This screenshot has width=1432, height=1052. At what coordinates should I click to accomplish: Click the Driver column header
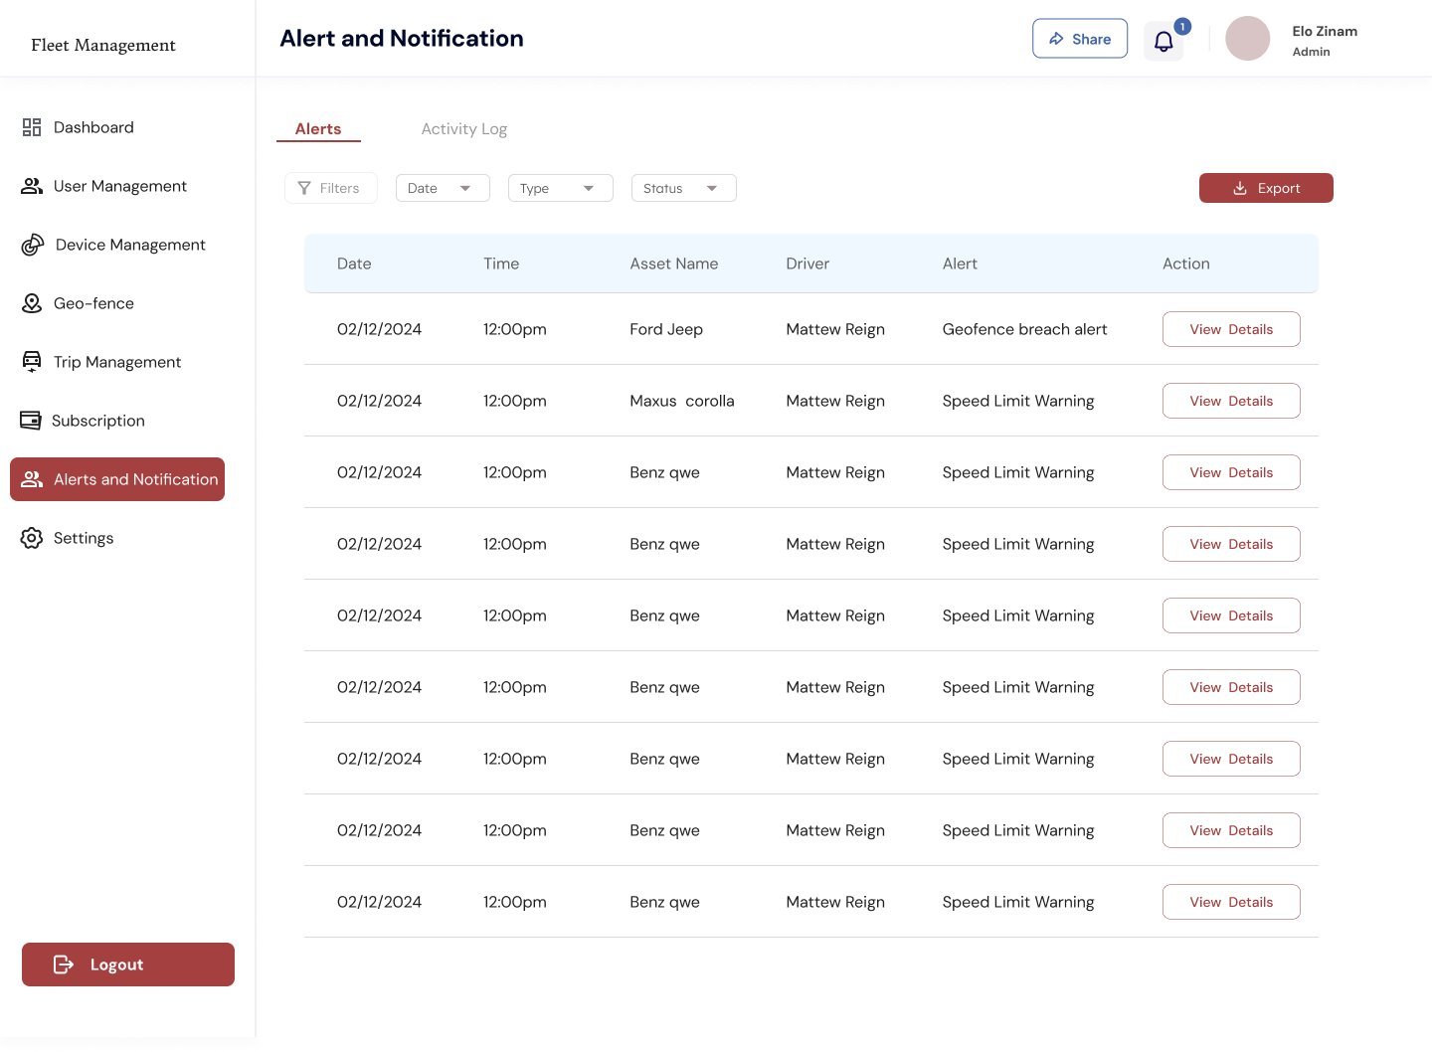click(807, 263)
